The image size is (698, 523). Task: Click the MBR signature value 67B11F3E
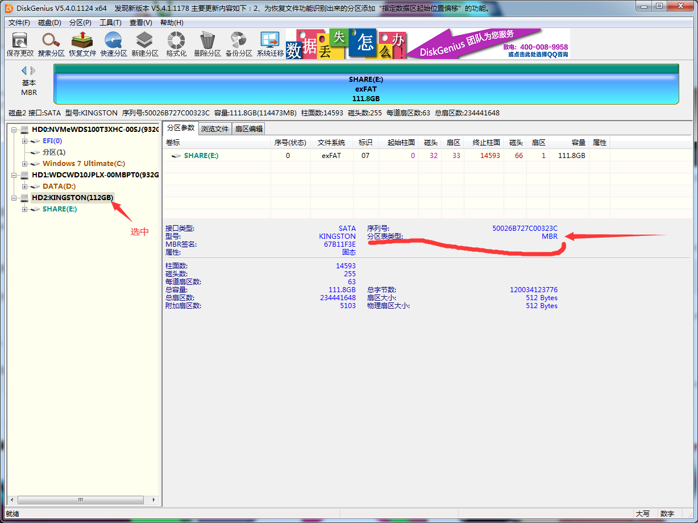[x=340, y=244]
